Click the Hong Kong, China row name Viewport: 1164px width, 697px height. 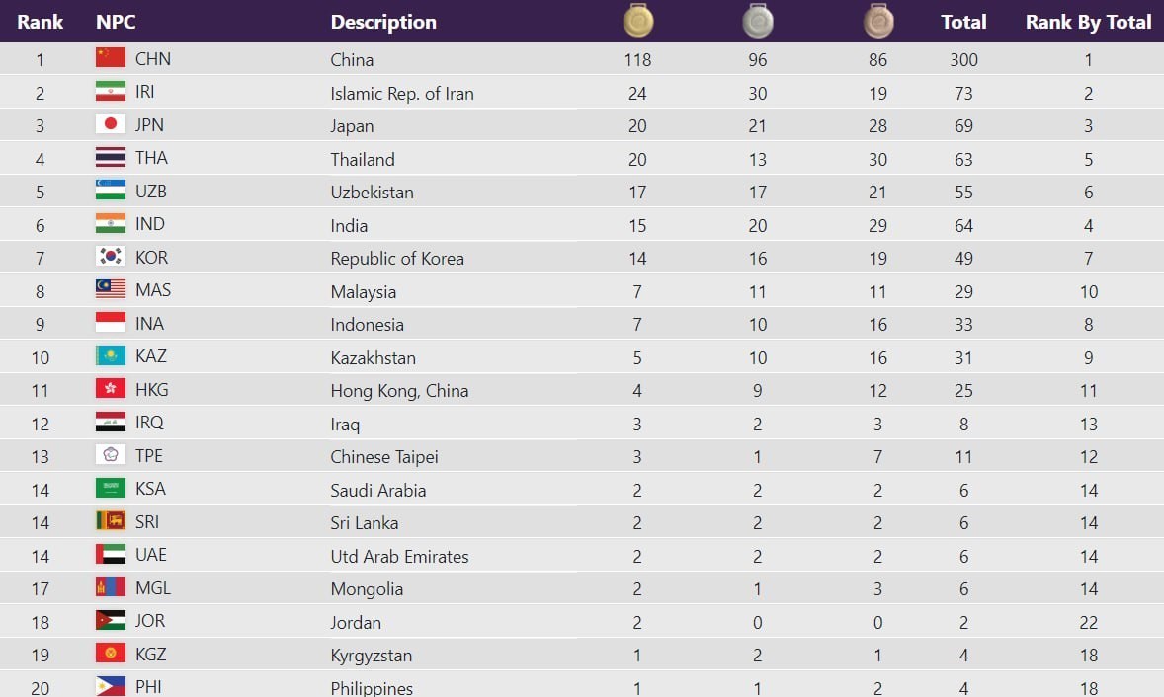399,391
